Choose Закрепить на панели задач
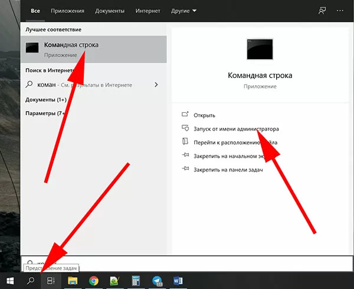 click(228, 170)
